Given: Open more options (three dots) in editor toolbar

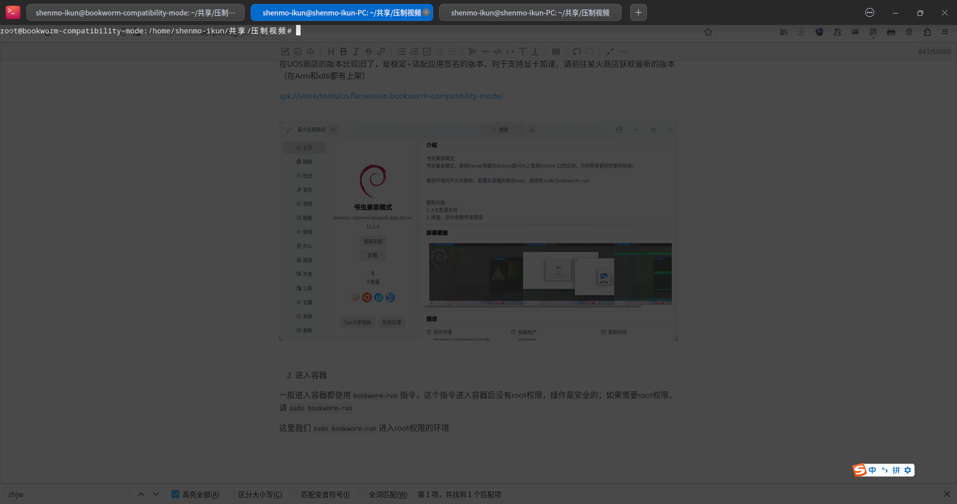Looking at the screenshot, I should (623, 51).
